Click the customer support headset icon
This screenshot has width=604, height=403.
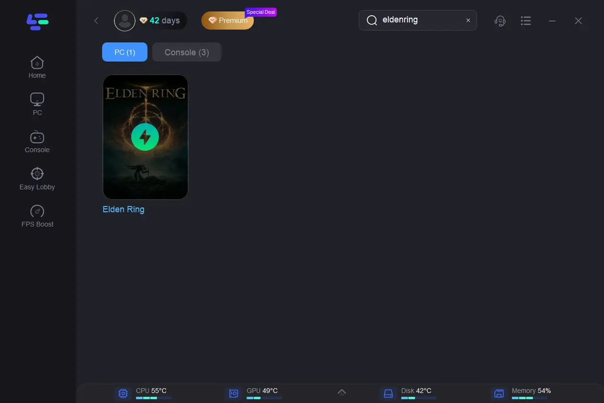point(500,21)
